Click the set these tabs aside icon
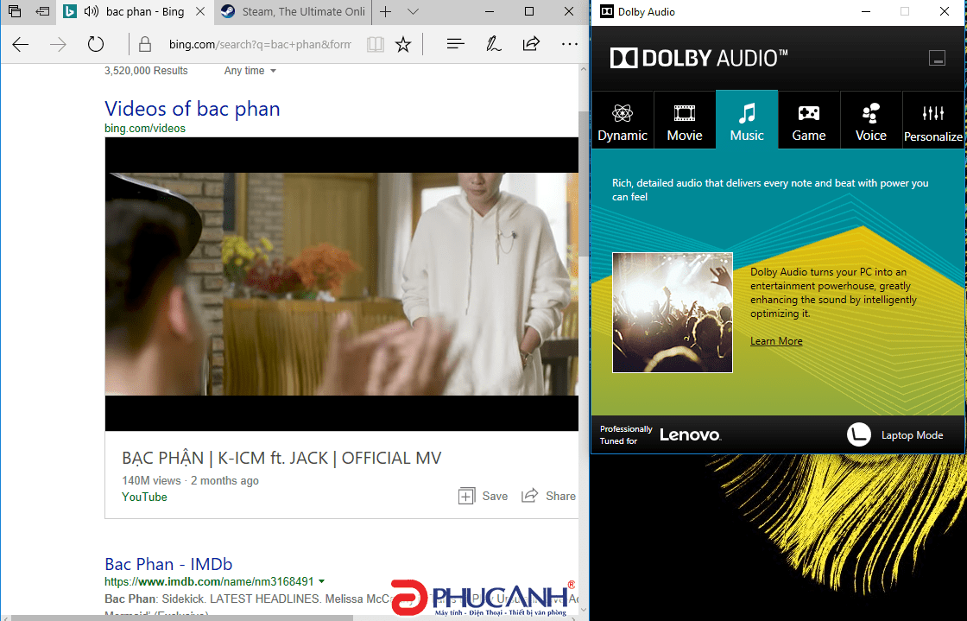This screenshot has width=967, height=621. pos(42,11)
